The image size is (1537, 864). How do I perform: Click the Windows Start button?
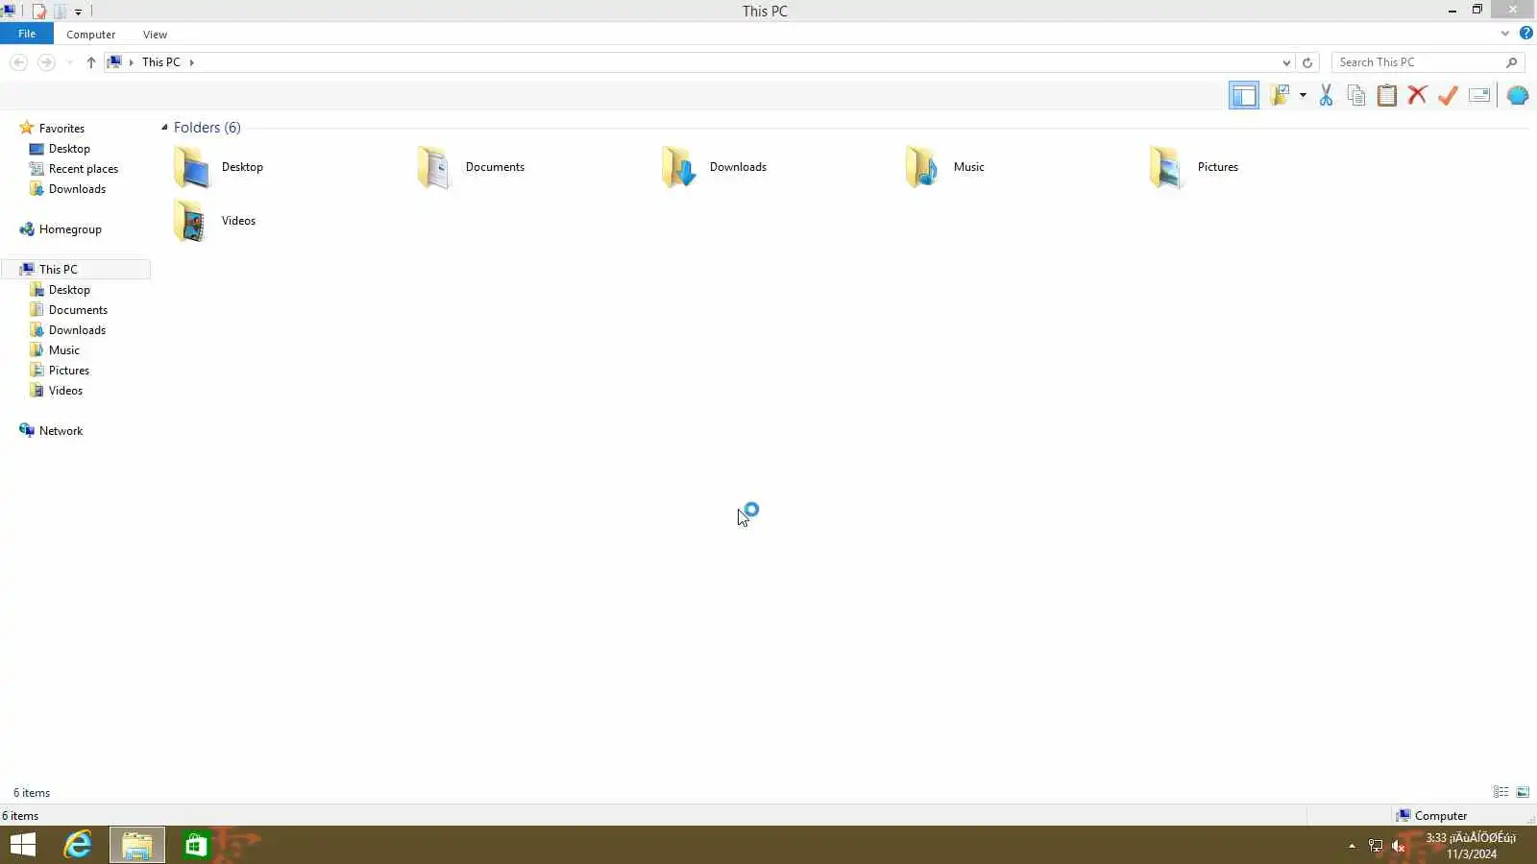click(22, 845)
